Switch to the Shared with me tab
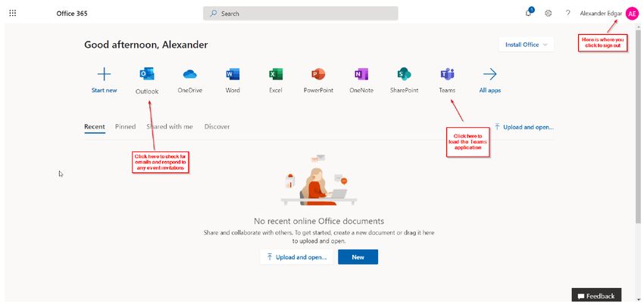644x307 pixels. (170, 126)
